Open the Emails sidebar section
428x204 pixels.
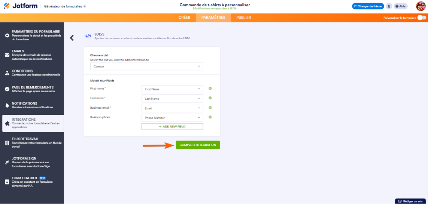pos(33,55)
